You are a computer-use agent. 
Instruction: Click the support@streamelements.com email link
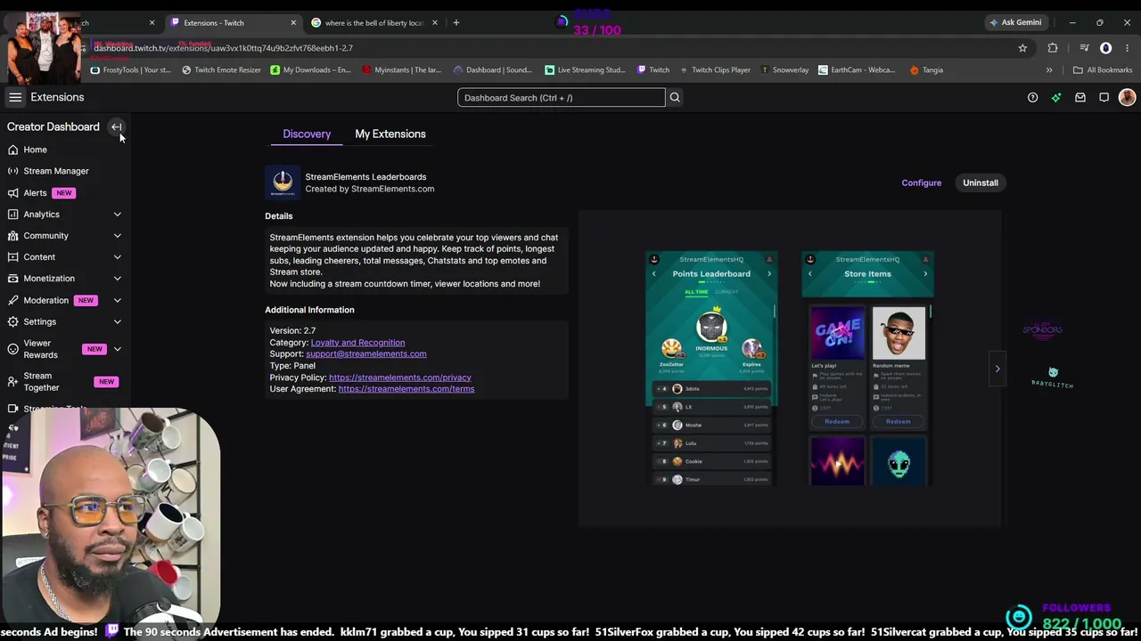(x=366, y=353)
